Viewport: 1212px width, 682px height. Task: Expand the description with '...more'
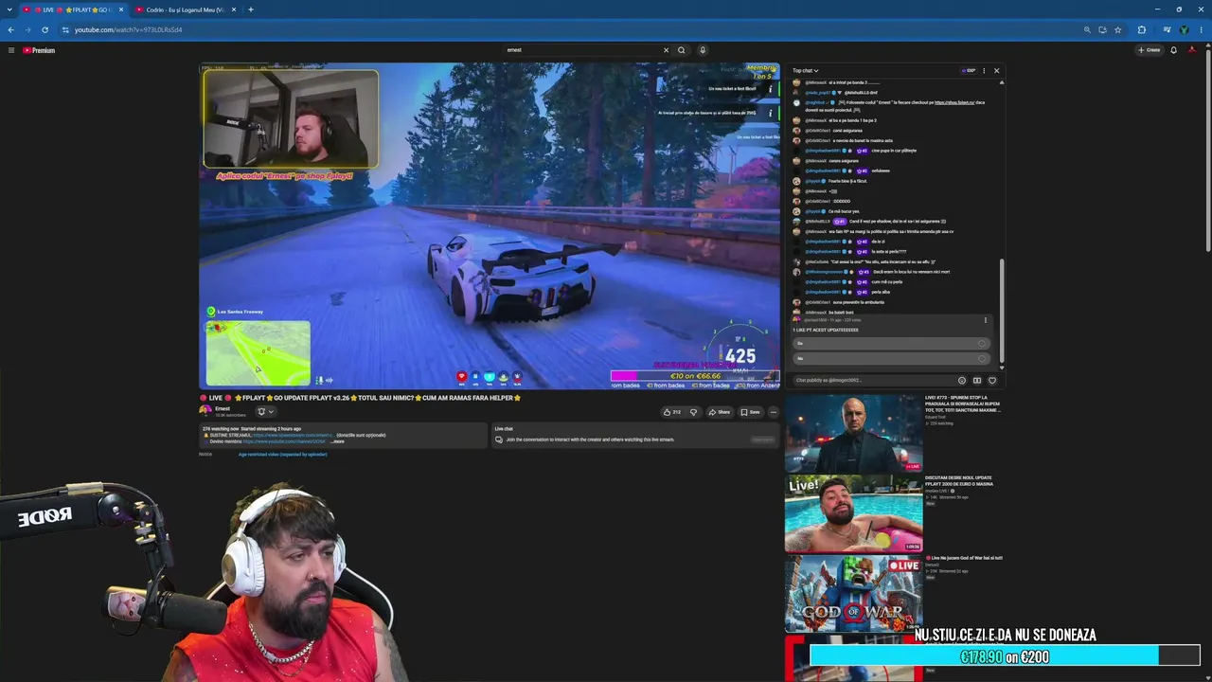337,441
